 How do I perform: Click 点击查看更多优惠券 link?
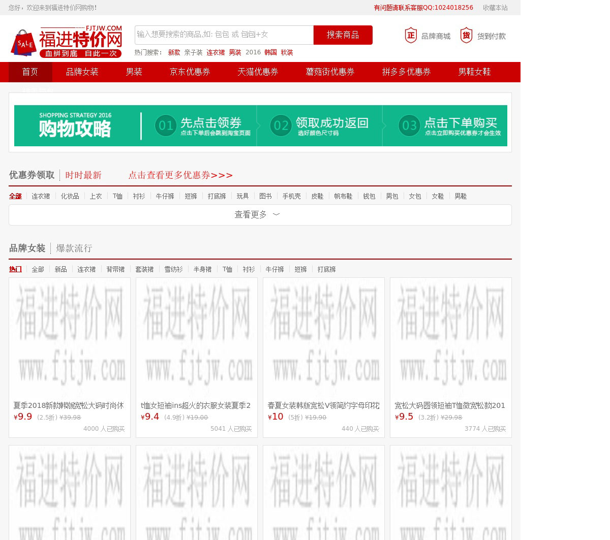180,175
